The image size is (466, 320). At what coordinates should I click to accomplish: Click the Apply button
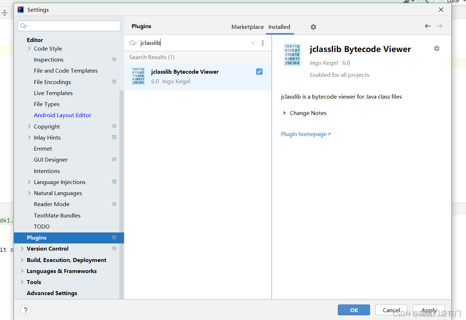click(429, 310)
